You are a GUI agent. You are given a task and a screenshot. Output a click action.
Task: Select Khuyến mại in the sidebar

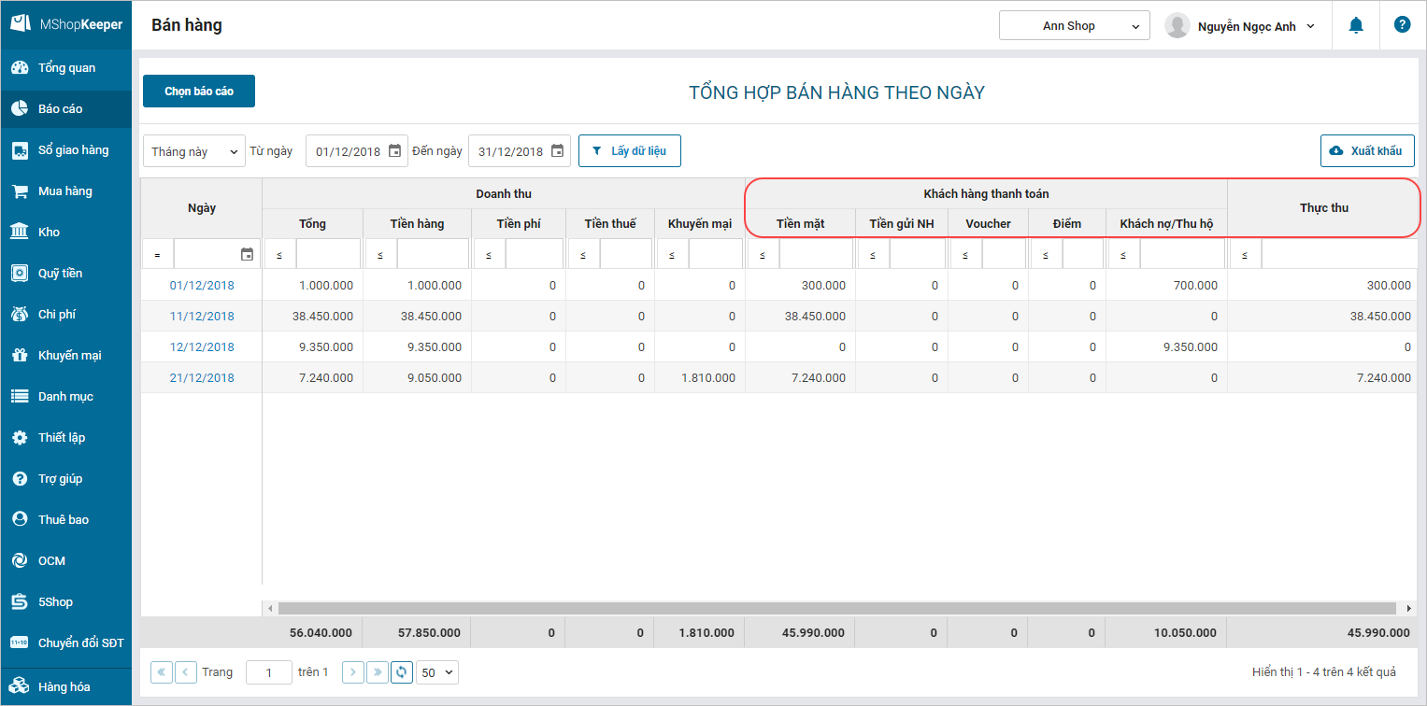click(x=69, y=356)
